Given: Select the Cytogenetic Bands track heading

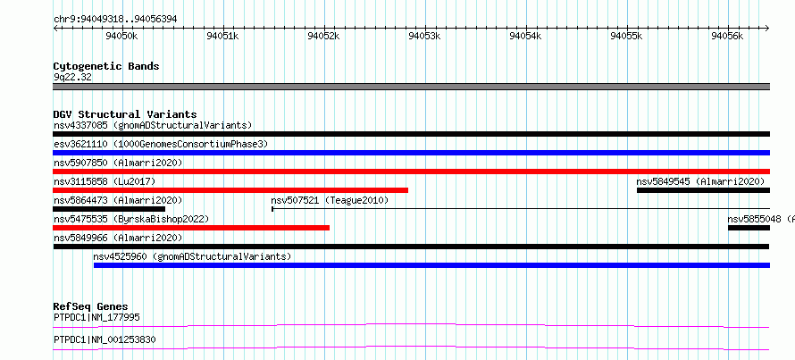Looking at the screenshot, I should [x=106, y=66].
